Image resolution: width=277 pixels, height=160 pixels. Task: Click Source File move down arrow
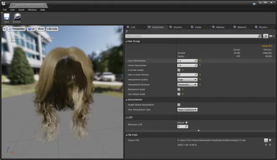coord(266,145)
